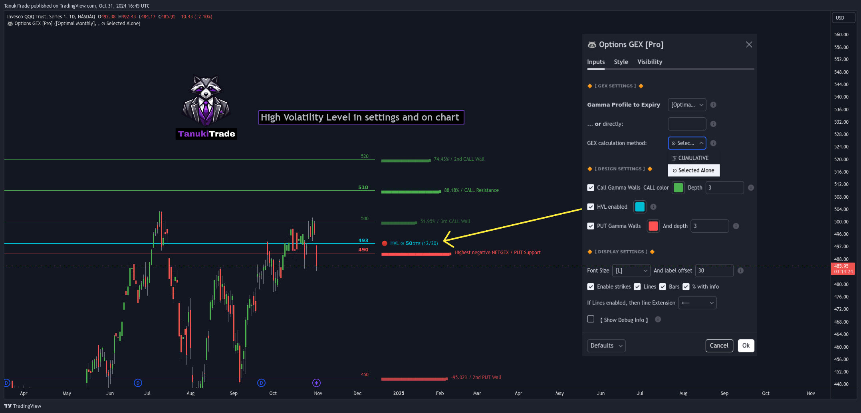Open the Defaults dropdown
Image resolution: width=861 pixels, height=413 pixels.
point(606,346)
